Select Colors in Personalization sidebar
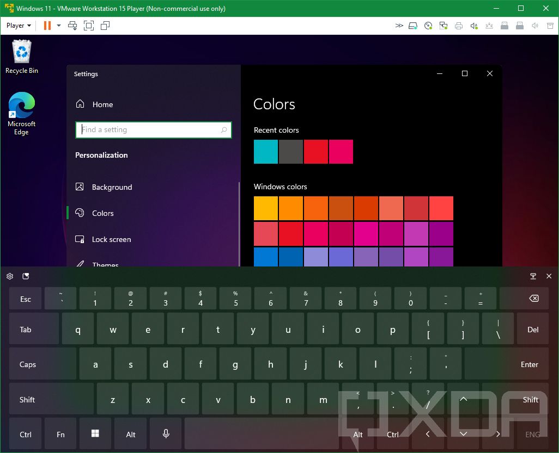The height and width of the screenshot is (453, 559). (153, 213)
